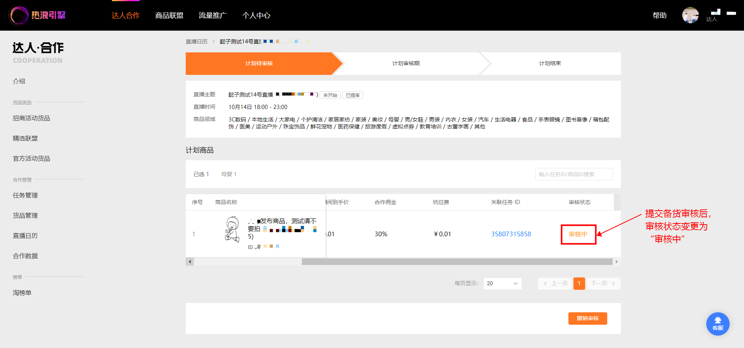Select the 母婴 1 category filter
The height and width of the screenshot is (348, 744).
click(x=229, y=174)
